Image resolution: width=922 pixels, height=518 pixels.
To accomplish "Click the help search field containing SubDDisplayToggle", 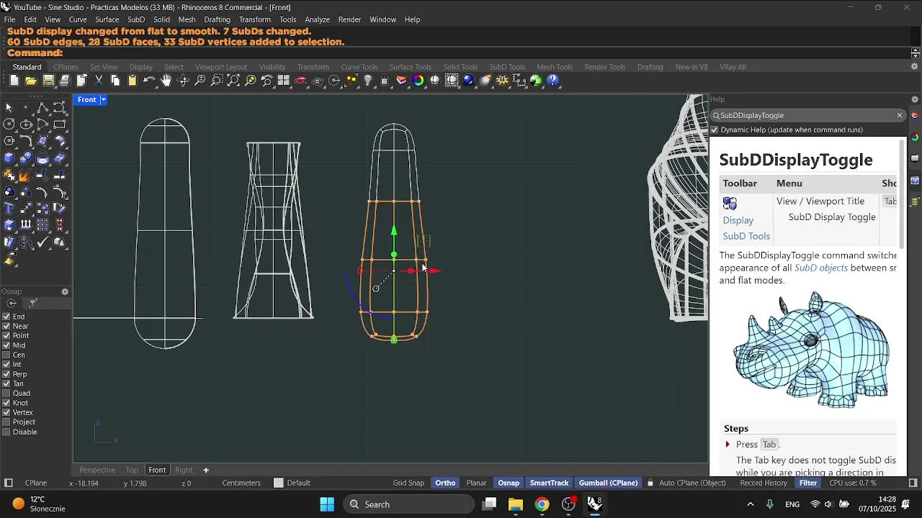I will point(807,115).
